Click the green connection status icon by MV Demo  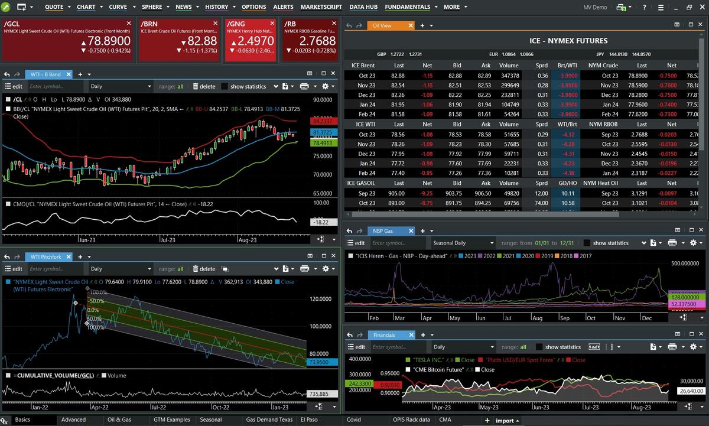(620, 7)
